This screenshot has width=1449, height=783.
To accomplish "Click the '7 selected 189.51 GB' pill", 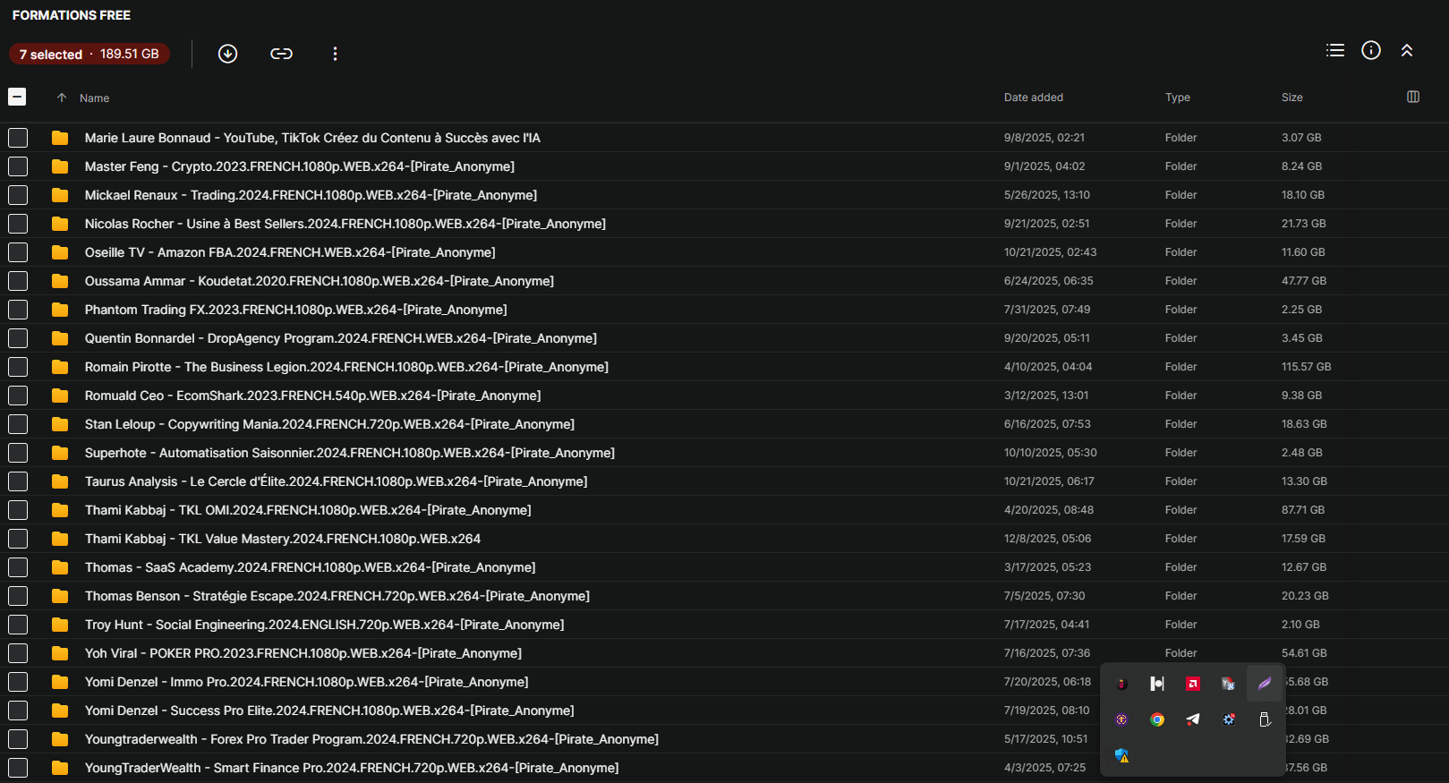I will tap(89, 54).
